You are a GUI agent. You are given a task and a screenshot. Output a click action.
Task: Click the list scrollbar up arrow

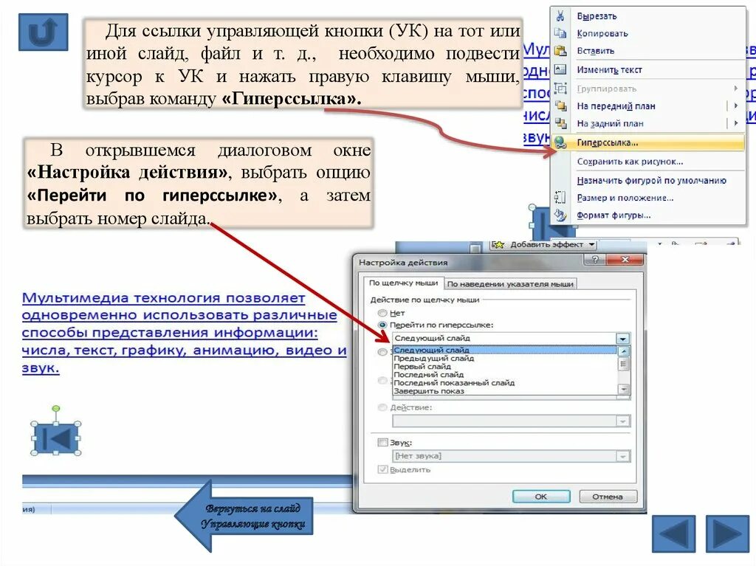click(624, 351)
